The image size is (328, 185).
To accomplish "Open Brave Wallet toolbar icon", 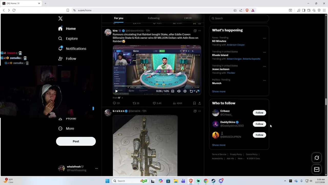I will tap(309, 10).
